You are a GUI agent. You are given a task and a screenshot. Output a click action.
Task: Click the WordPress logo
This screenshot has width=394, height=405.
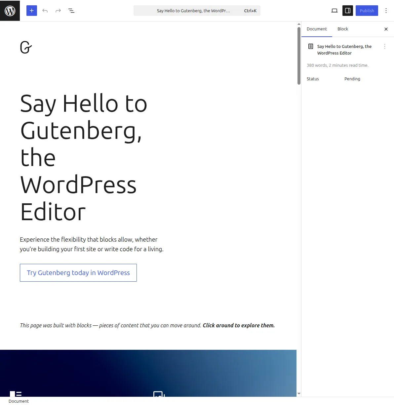10,10
